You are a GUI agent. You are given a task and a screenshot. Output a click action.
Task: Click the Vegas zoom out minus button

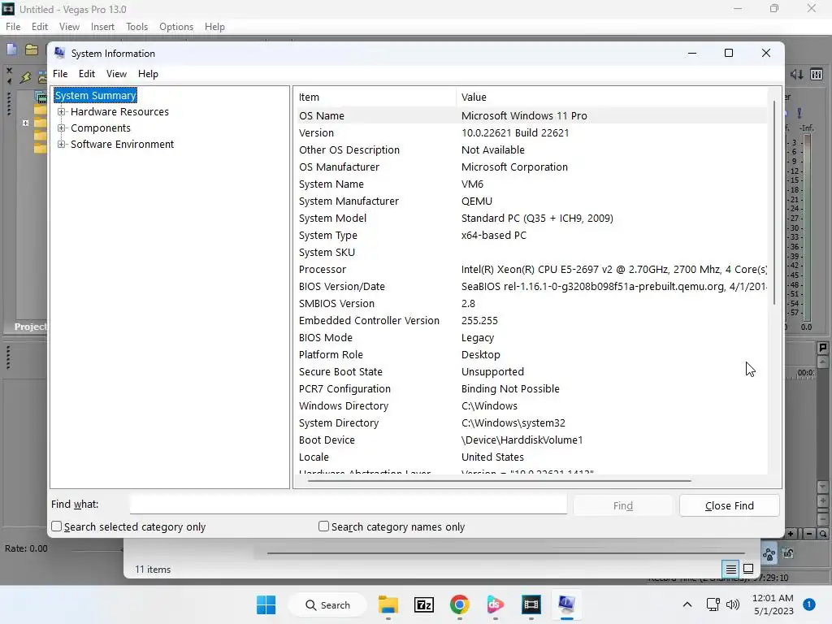click(808, 534)
